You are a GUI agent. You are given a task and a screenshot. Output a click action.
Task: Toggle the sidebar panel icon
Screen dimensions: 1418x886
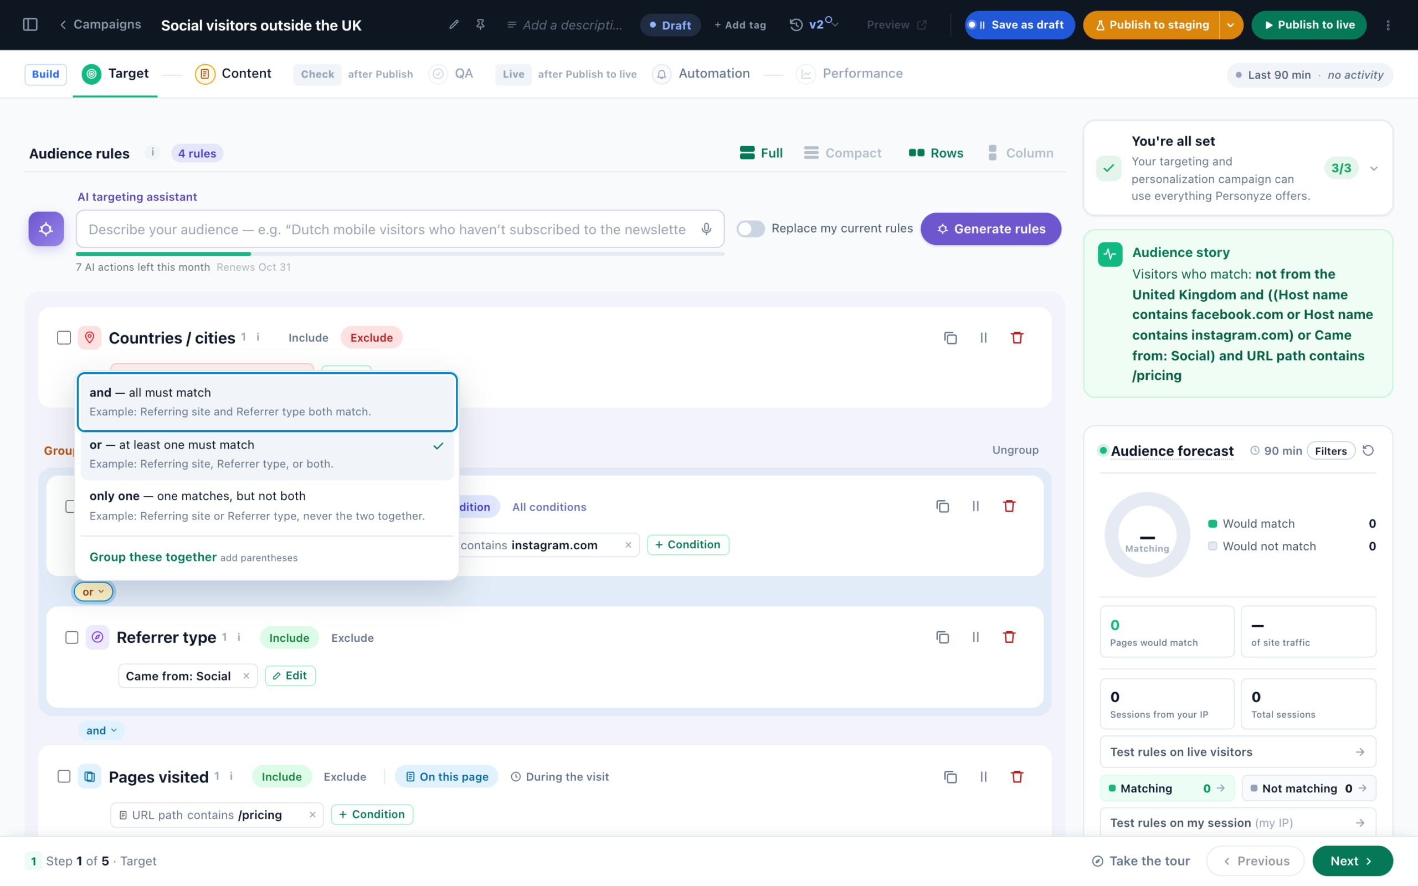[x=30, y=24]
